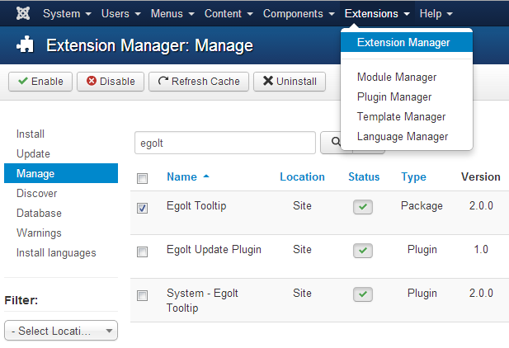Click the Disable toolbar button
Screen dimensions: 509x348
(111, 82)
